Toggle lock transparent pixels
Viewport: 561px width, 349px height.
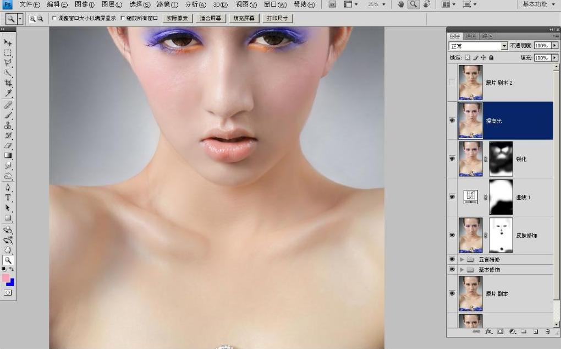[468, 57]
